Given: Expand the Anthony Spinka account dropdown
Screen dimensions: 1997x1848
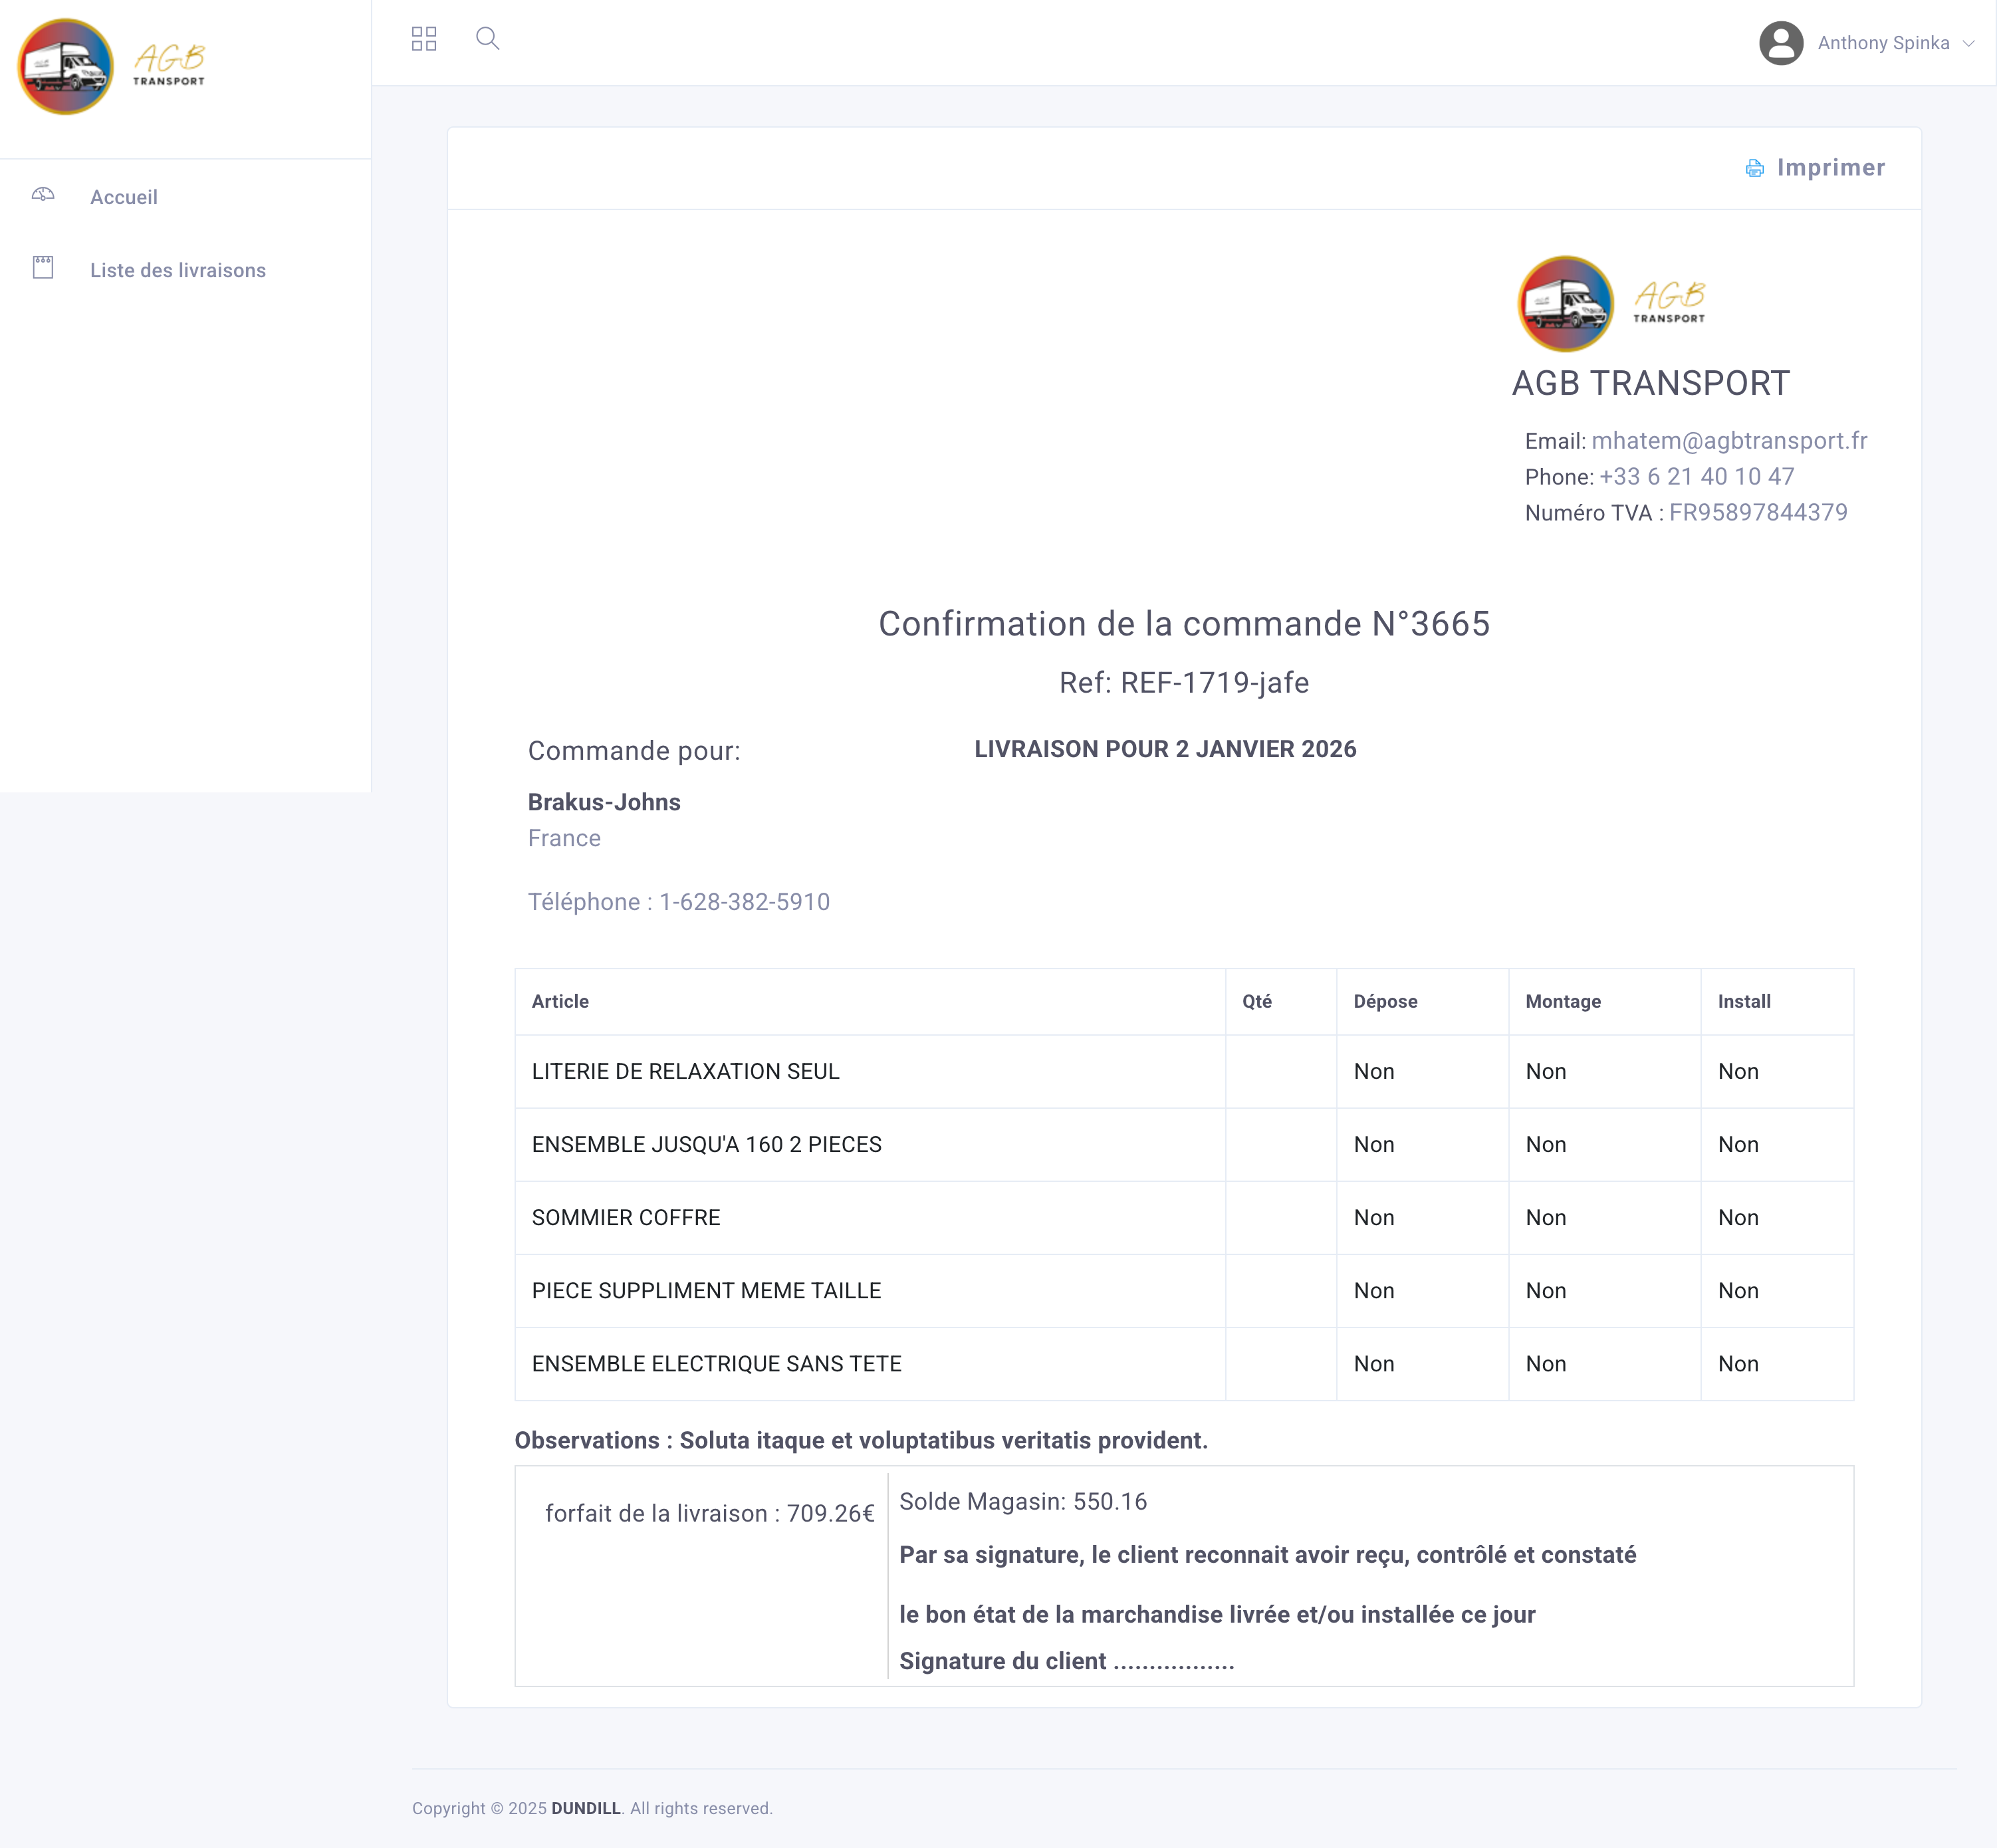Looking at the screenshot, I should [1866, 43].
